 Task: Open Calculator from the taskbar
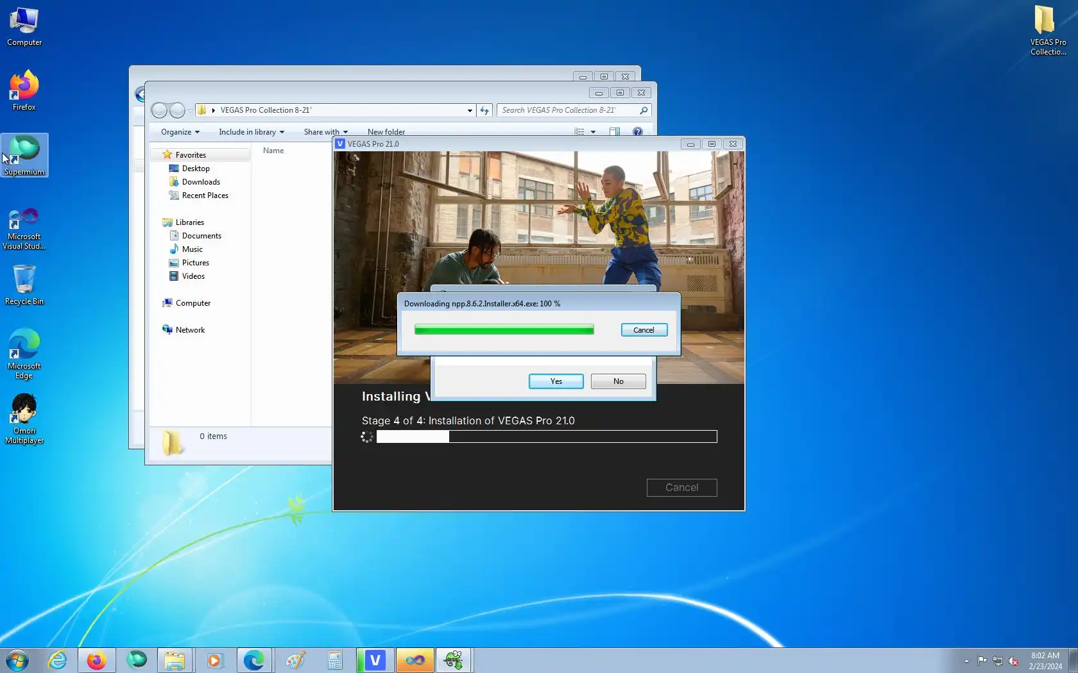pos(335,660)
